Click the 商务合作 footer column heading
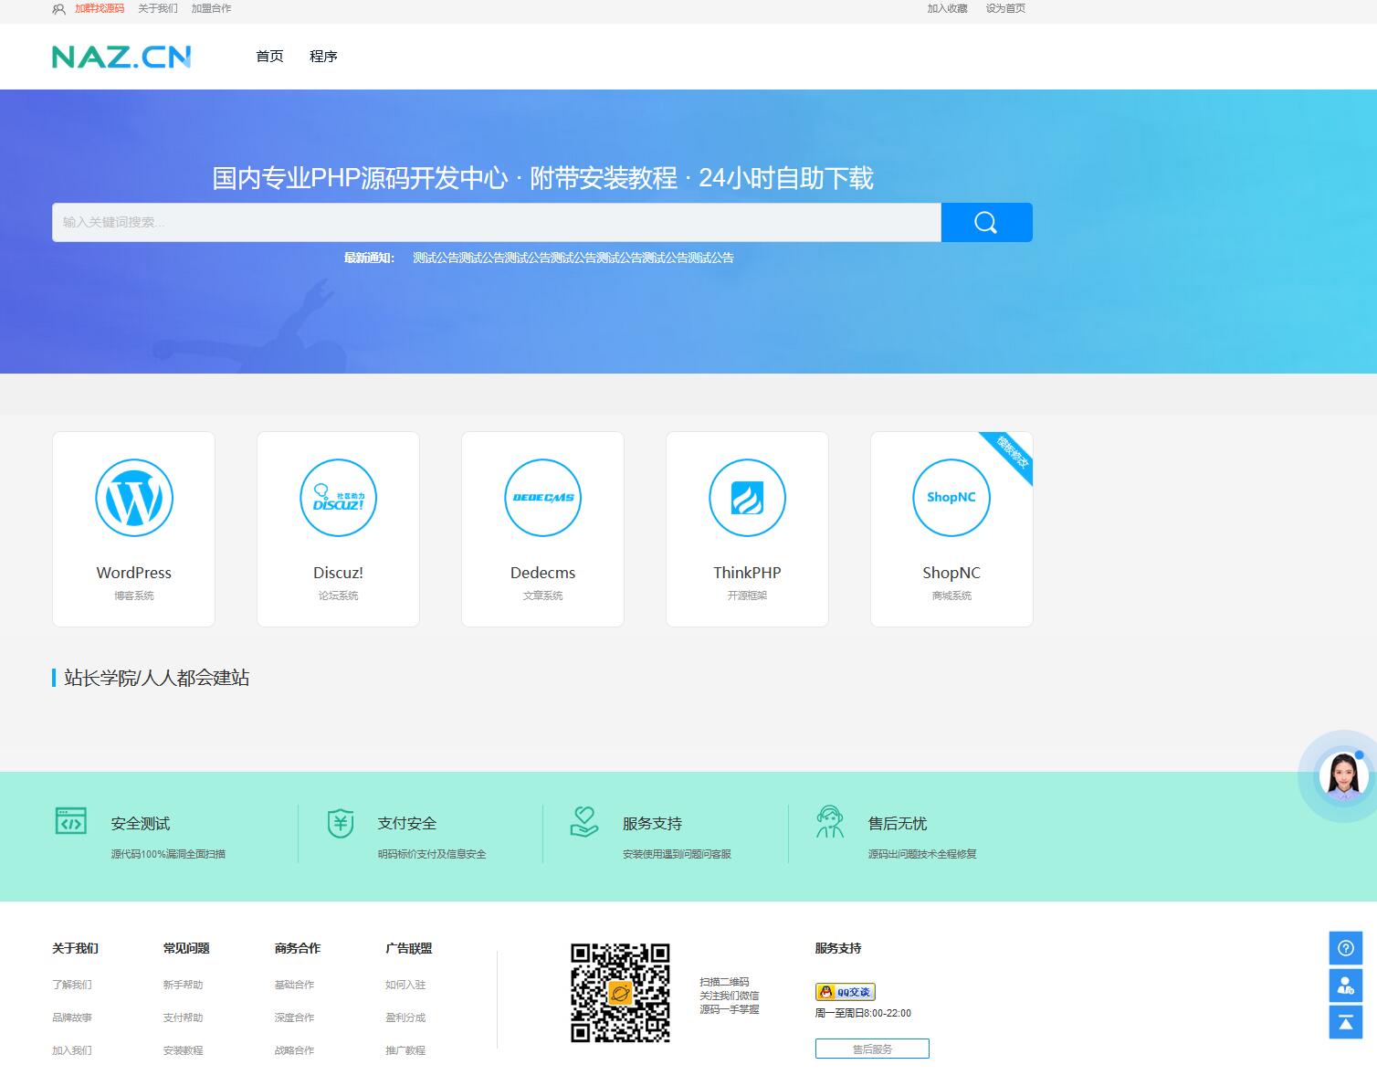This screenshot has height=1086, width=1377. 298,948
